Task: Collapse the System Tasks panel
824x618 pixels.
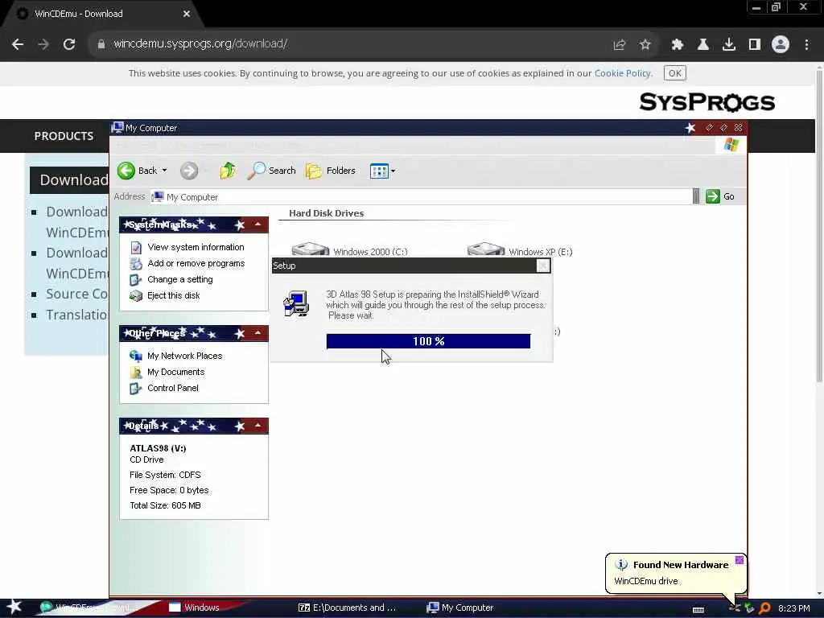Action: point(258,225)
